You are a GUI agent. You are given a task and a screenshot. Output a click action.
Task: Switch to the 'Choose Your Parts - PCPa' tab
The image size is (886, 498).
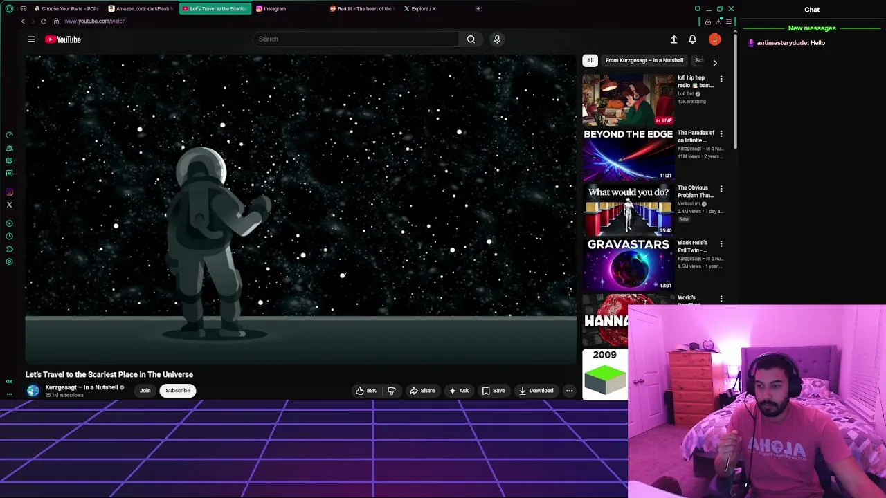pos(66,8)
